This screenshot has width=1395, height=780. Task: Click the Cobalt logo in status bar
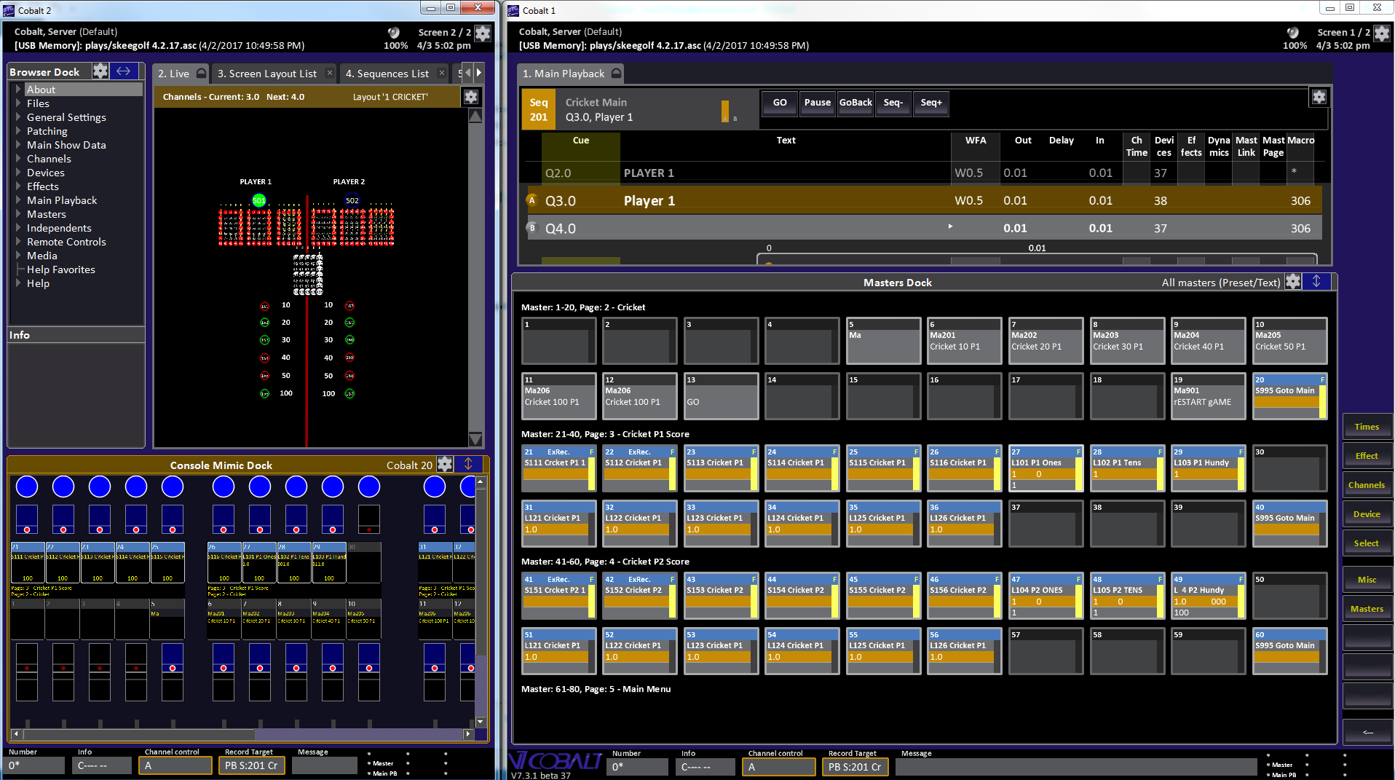pyautogui.click(x=556, y=761)
